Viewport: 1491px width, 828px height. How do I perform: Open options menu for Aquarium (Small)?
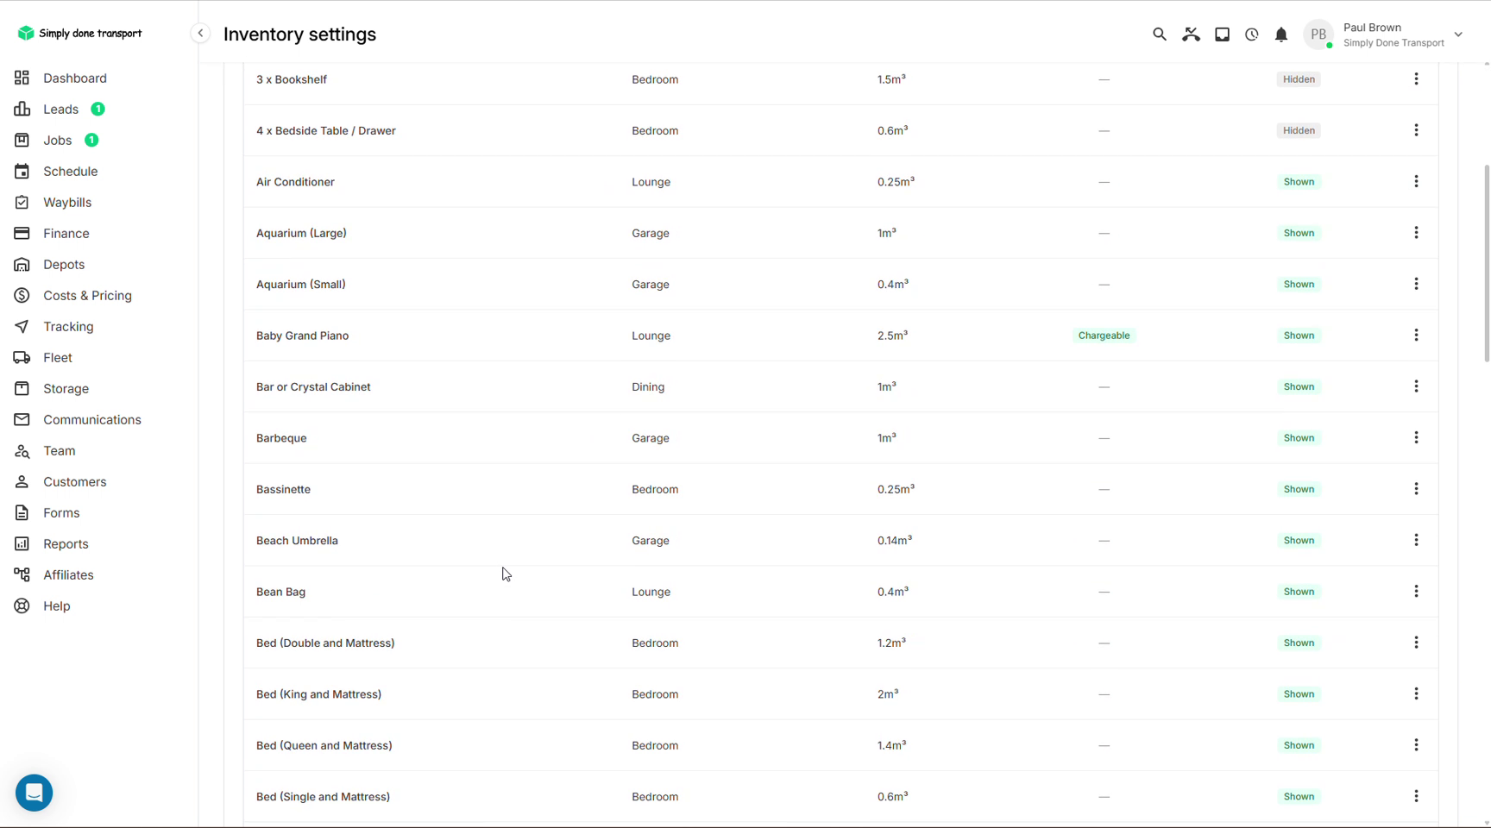click(x=1416, y=284)
